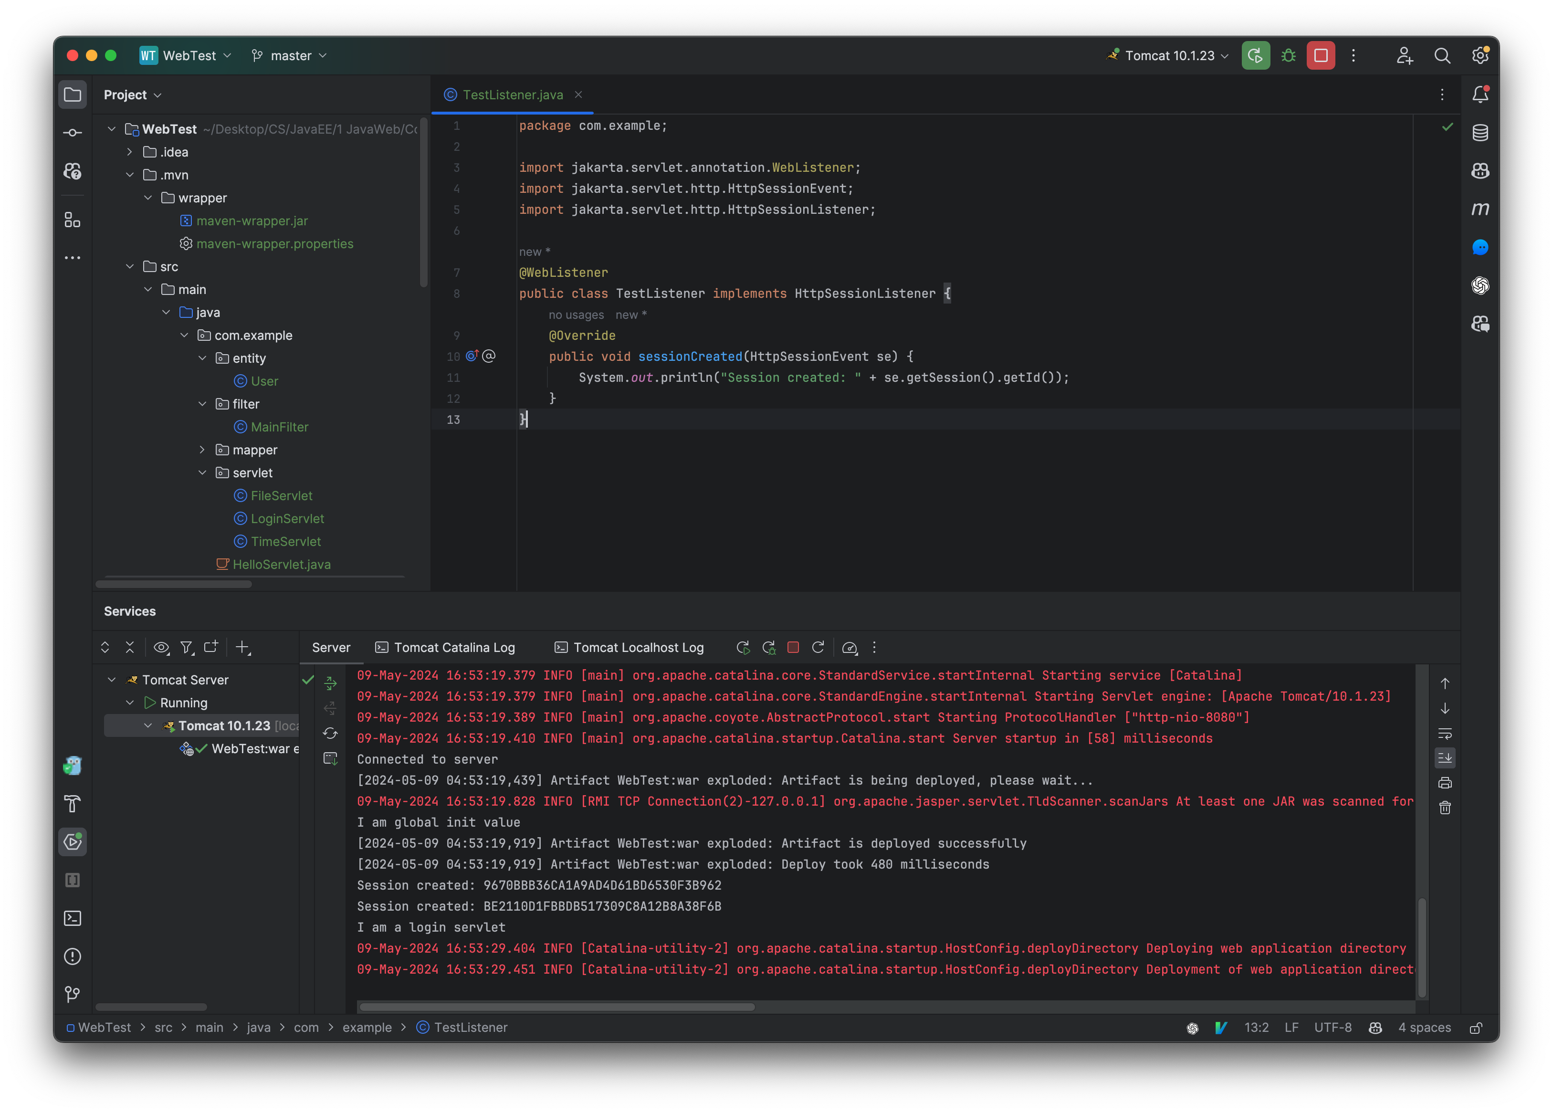Collapse the Tomcat Server tree node

[112, 680]
